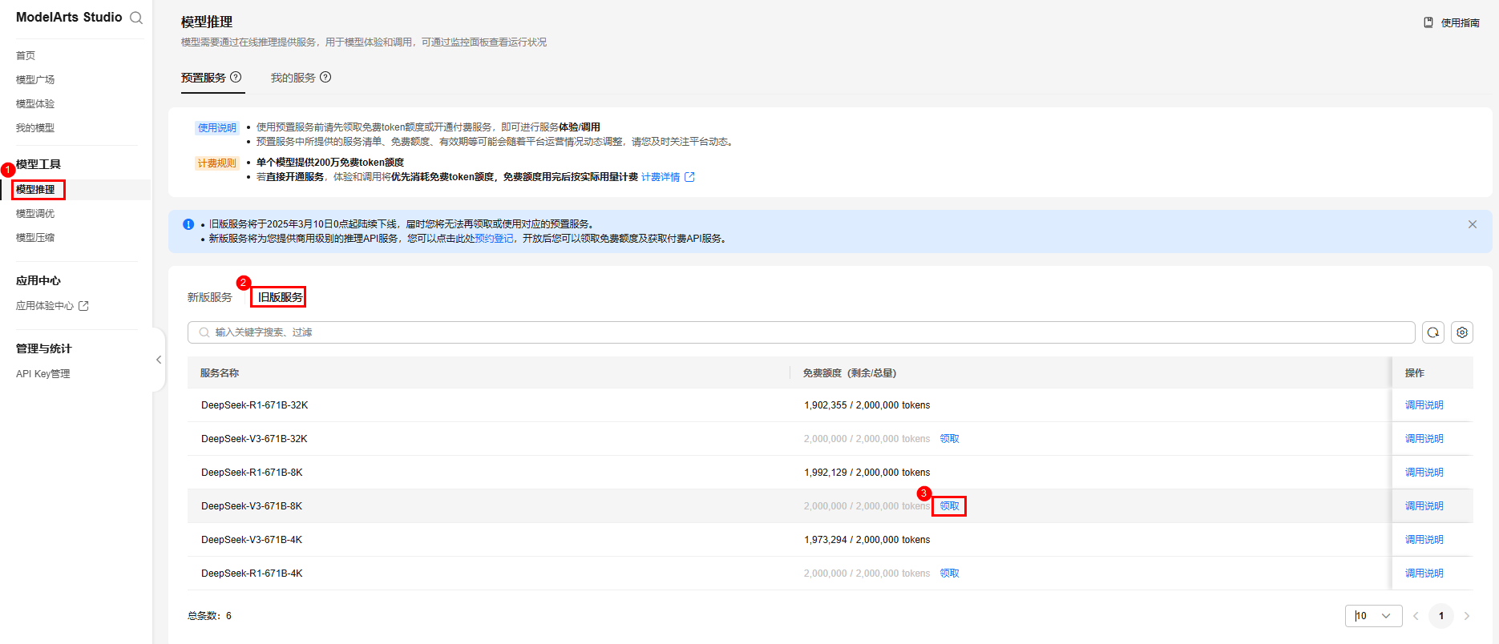Click the blue info icon in the notice banner
Screen dimensions: 1499x644
[x=188, y=224]
